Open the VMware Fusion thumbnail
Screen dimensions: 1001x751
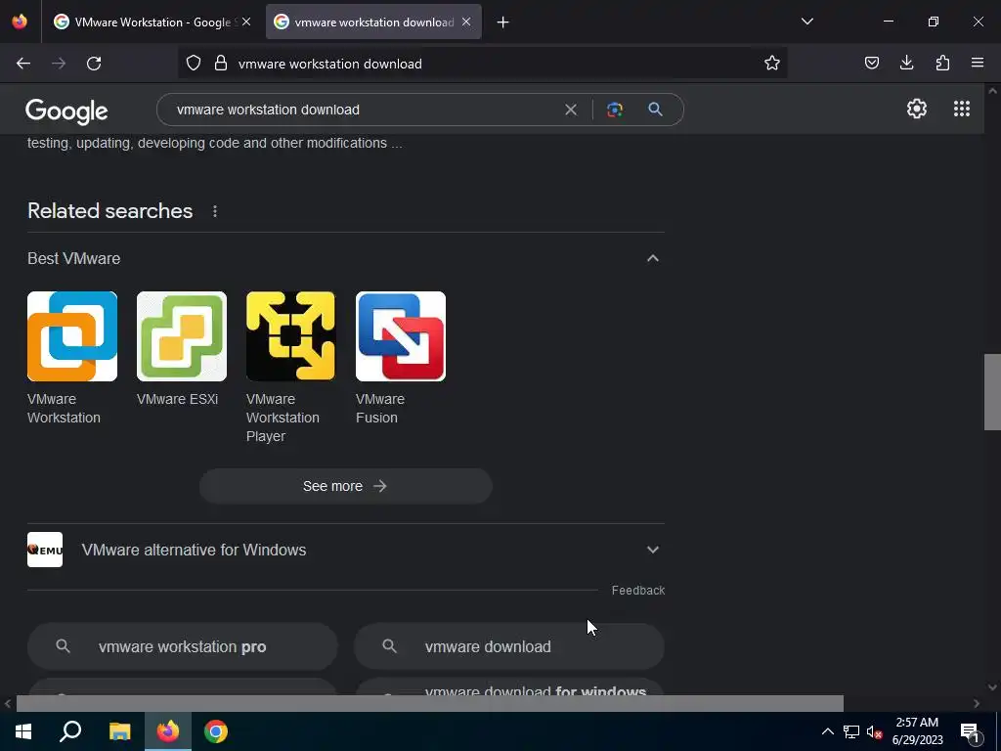coord(400,336)
